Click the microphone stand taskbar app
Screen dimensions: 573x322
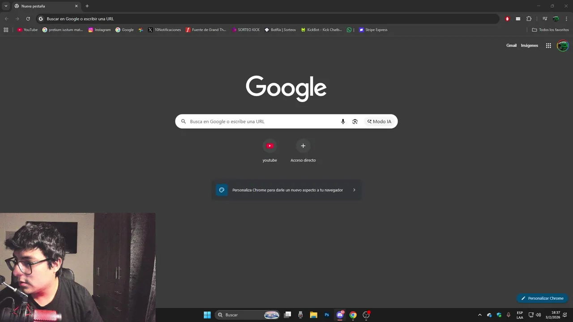point(300,315)
